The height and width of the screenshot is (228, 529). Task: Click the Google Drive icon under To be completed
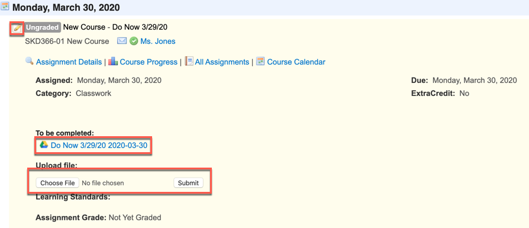44,144
